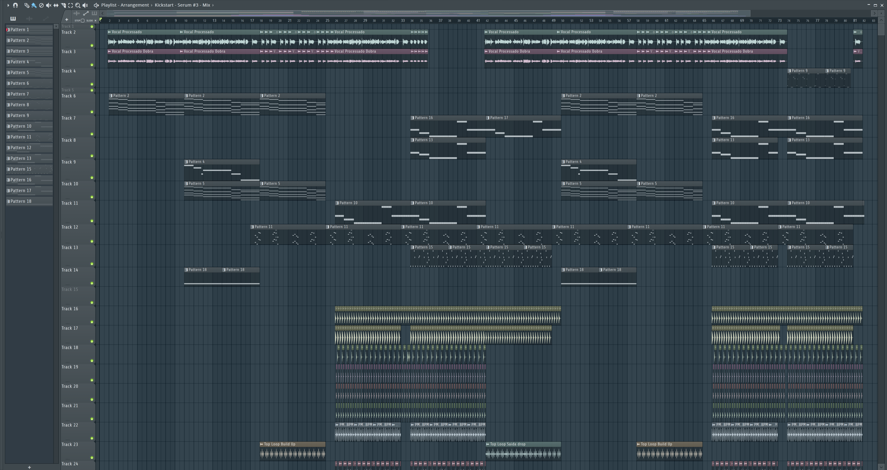Select Pattern 4 in the picker
The width and height of the screenshot is (887, 470).
pyautogui.click(x=29, y=62)
